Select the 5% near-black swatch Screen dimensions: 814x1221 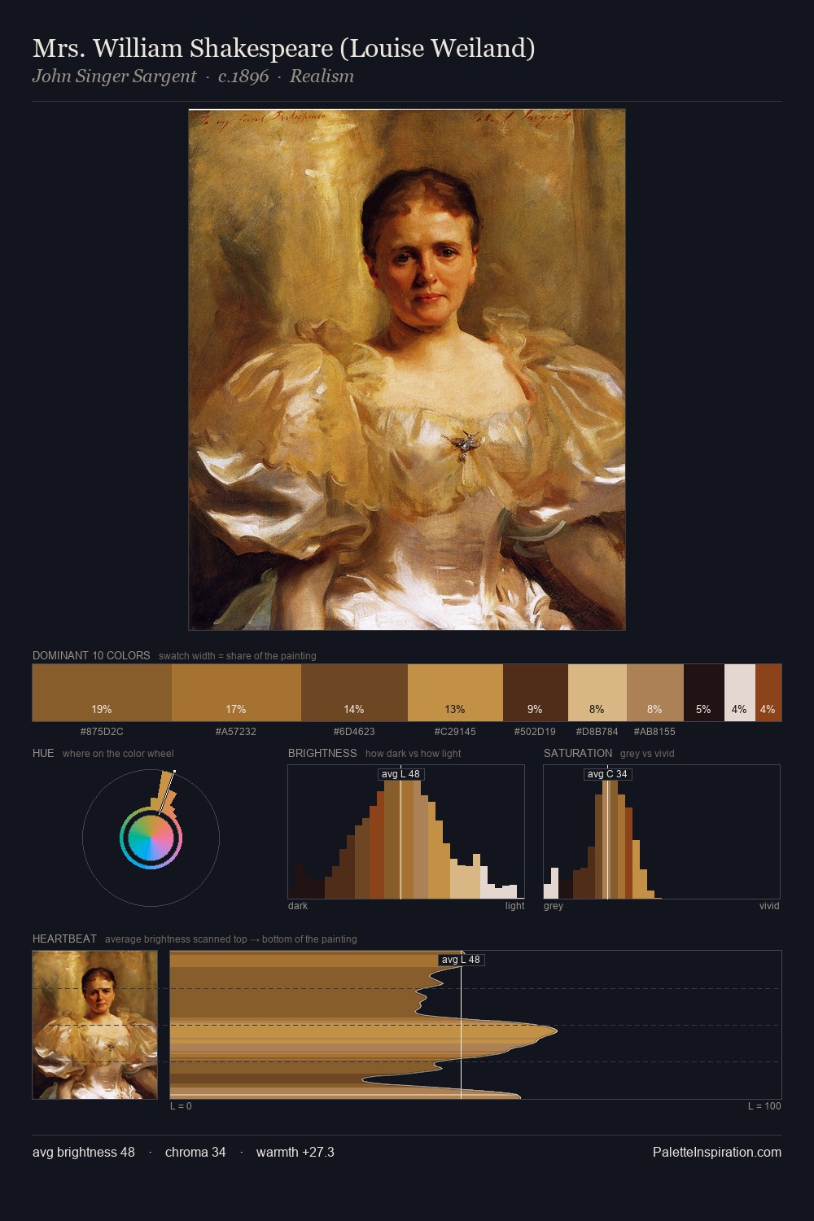(x=703, y=693)
